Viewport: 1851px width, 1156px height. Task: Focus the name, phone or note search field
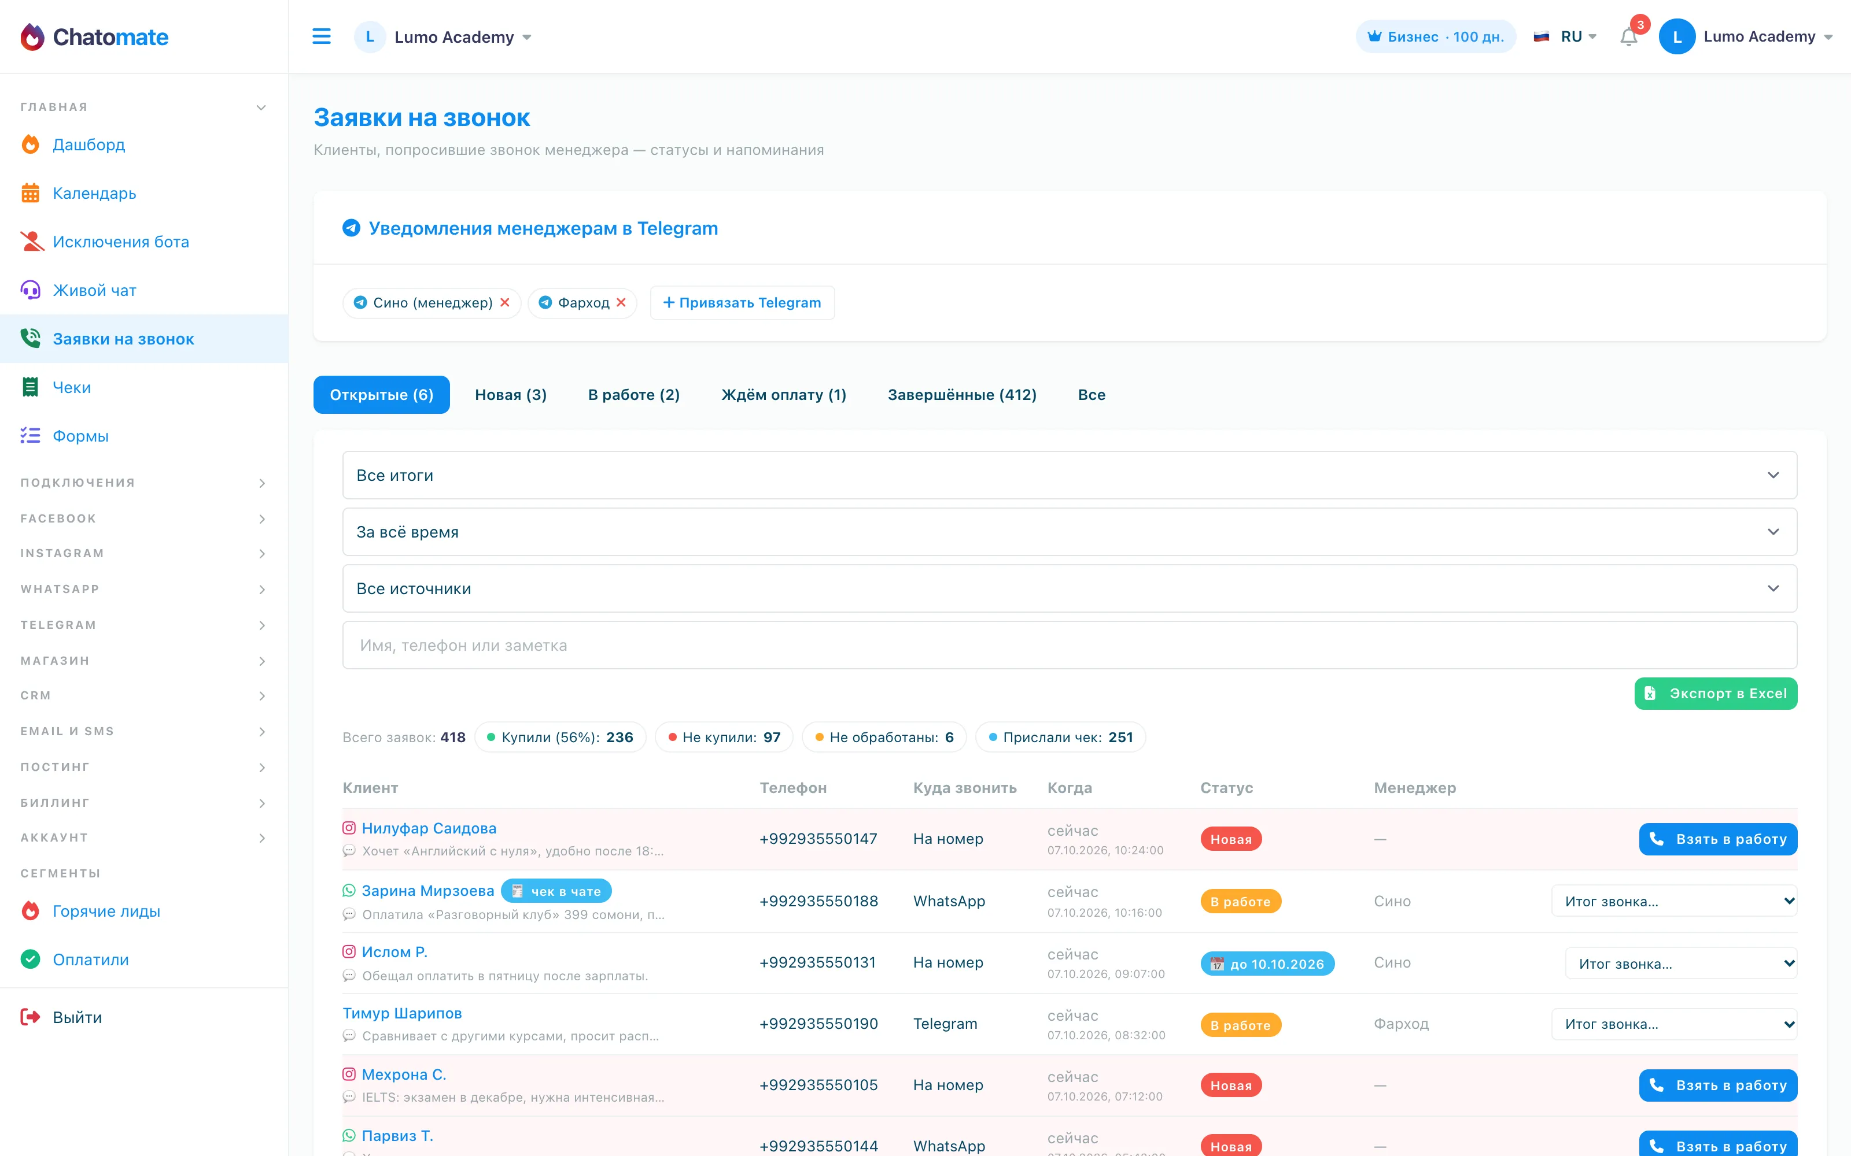1070,645
